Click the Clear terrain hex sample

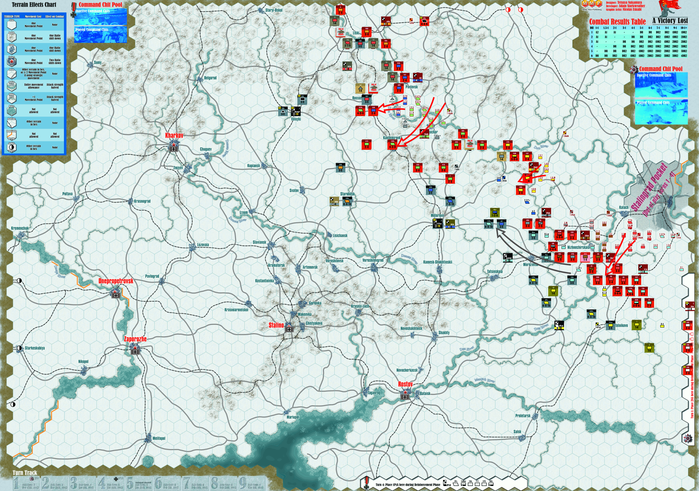point(12,24)
